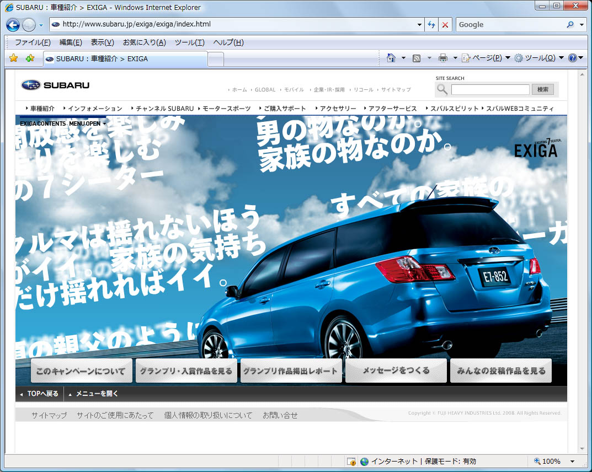Open the アフターサービス navigation item
Screen dimensions: 592x472
(x=392, y=109)
